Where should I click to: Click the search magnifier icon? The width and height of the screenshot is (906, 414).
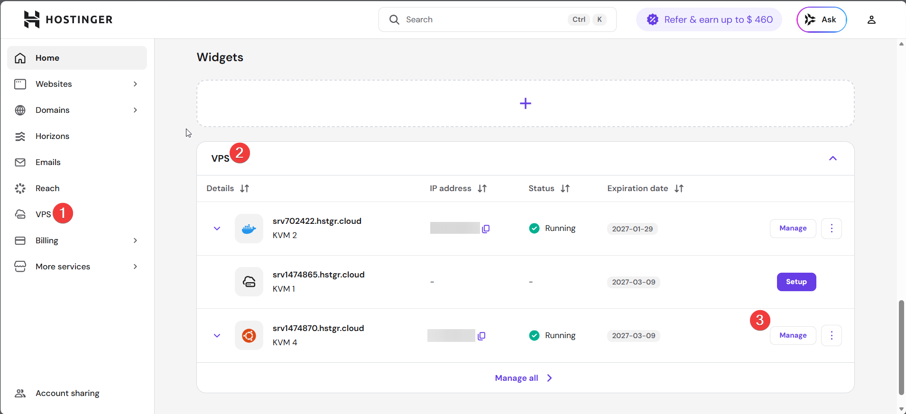click(x=394, y=19)
